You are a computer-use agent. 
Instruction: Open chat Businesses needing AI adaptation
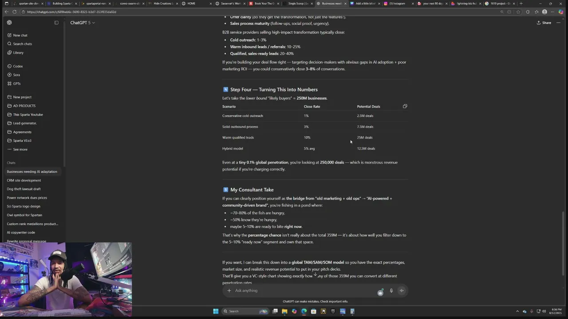point(32,171)
